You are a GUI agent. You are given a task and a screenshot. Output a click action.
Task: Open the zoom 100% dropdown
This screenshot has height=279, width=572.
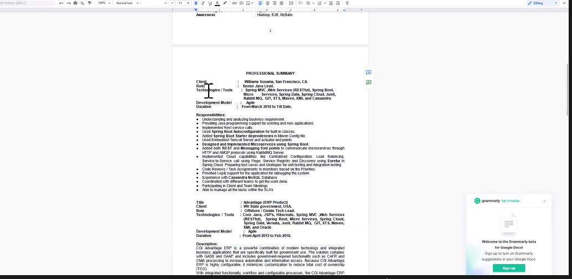(104, 3)
